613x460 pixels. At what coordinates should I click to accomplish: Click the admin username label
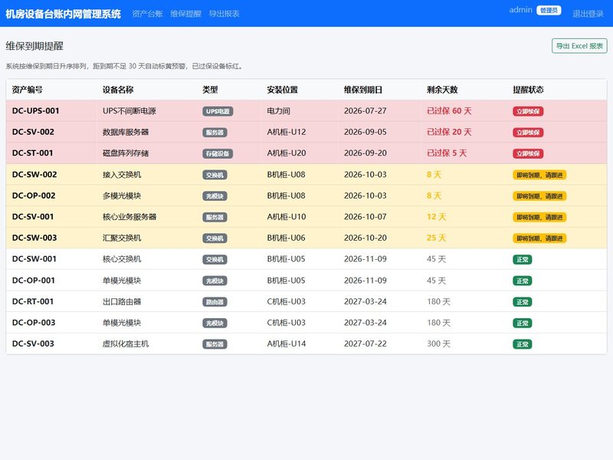pyautogui.click(x=521, y=10)
